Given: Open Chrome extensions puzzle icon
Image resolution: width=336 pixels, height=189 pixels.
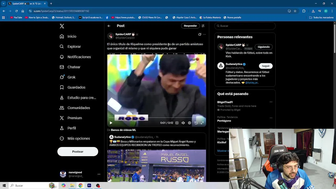Looking at the screenshot, I should click(304, 11).
